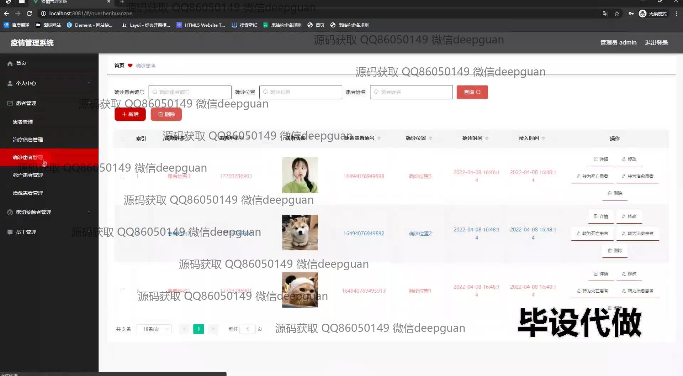Screen dimensions: 683x376
Task: Click the 确诊位置 search input field
Action: [x=301, y=92]
